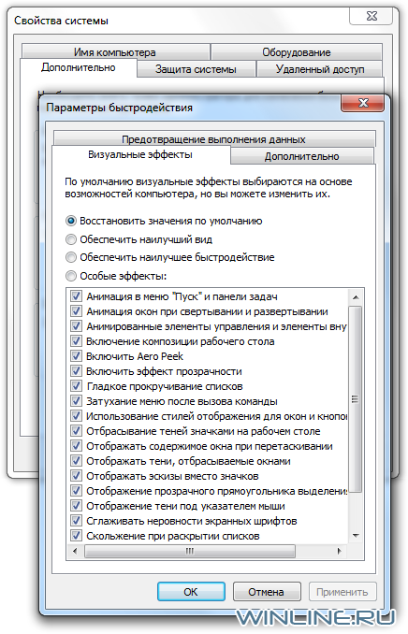Image resolution: width=408 pixels, height=634 pixels.
Task: Select "Дополнительно" tab in system properties window
Action: 78,67
